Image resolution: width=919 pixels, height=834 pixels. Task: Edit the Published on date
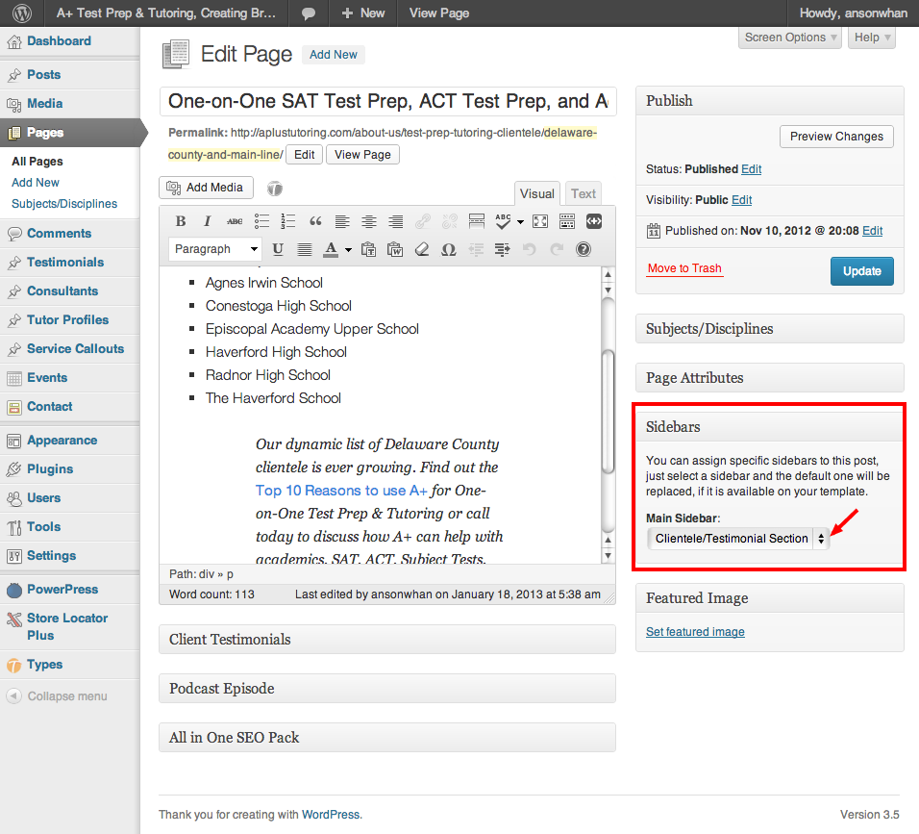pyautogui.click(x=872, y=231)
